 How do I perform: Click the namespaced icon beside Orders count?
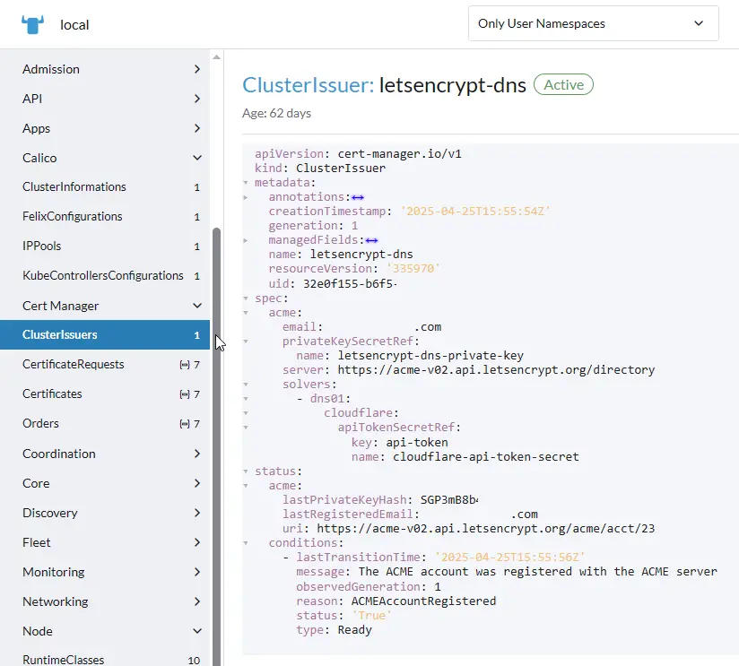click(x=185, y=424)
